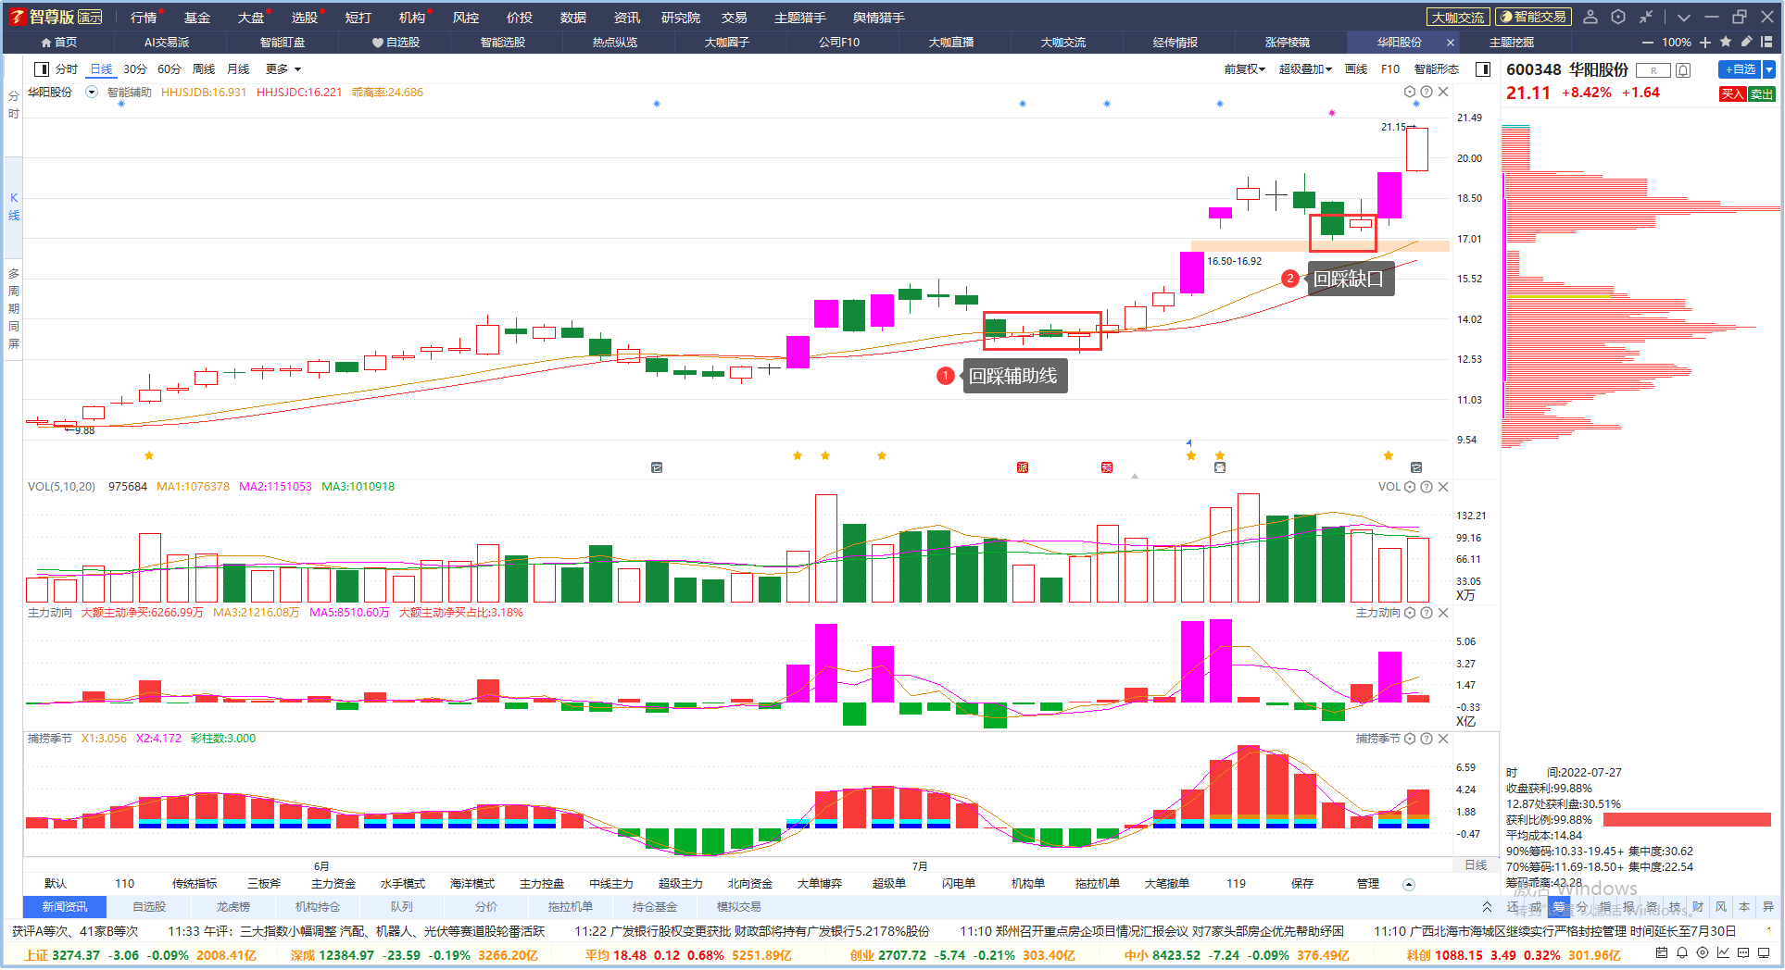1785x970 pixels.
Task: Zoom out with the minus icon beside 100%
Action: 1647,43
